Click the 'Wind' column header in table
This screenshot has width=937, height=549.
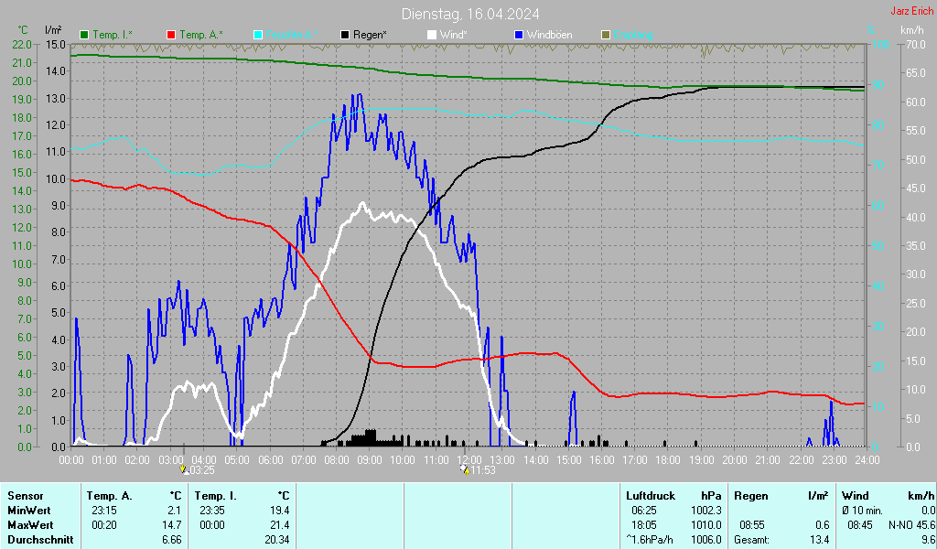856,496
